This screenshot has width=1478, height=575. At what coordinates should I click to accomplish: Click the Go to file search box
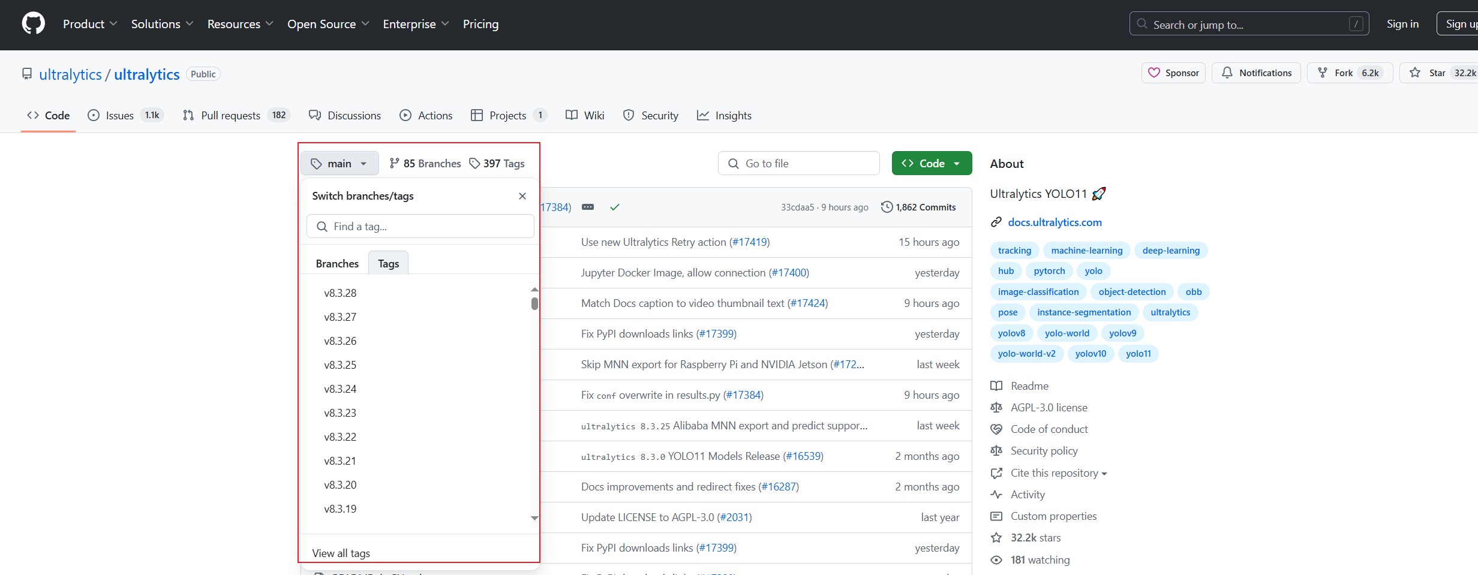click(798, 163)
